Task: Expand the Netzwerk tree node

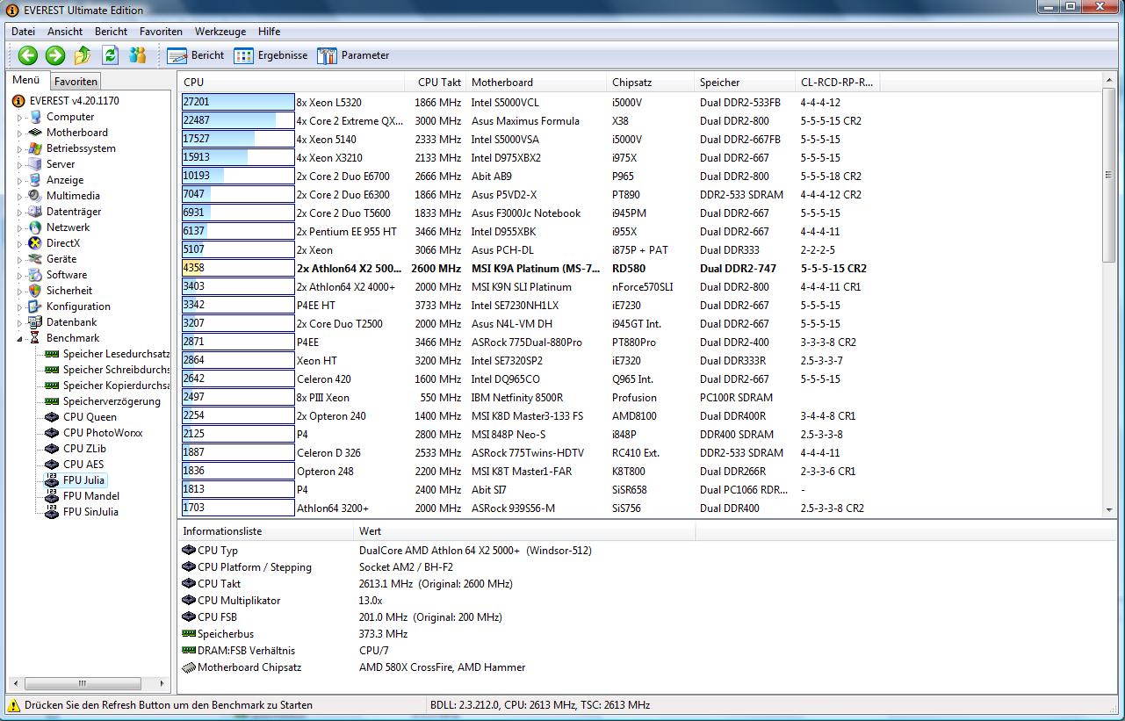Action: click(x=20, y=227)
